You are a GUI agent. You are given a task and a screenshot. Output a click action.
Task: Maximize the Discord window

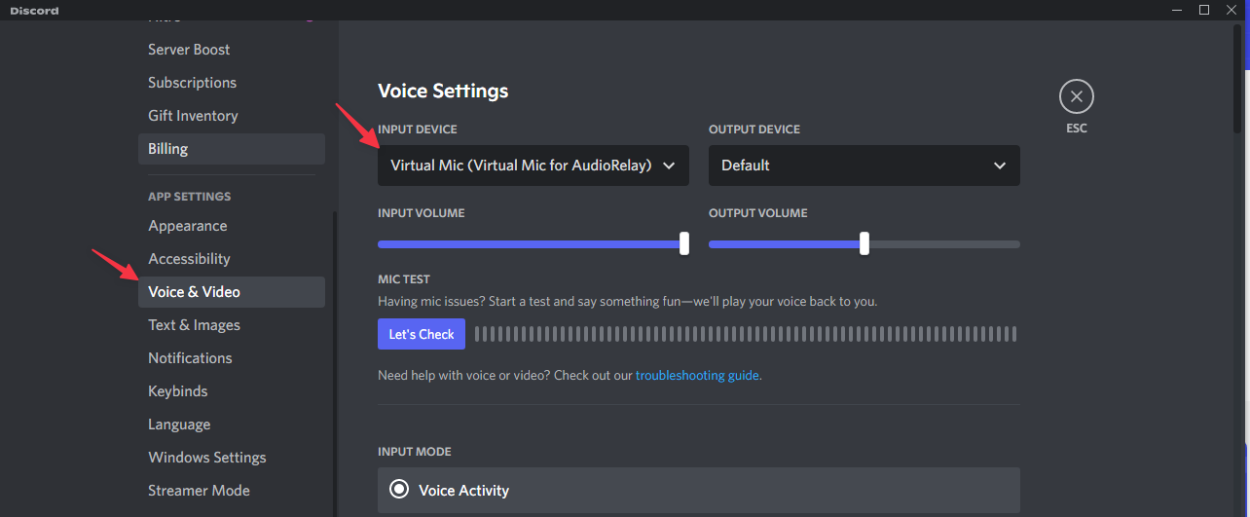coord(1204,10)
